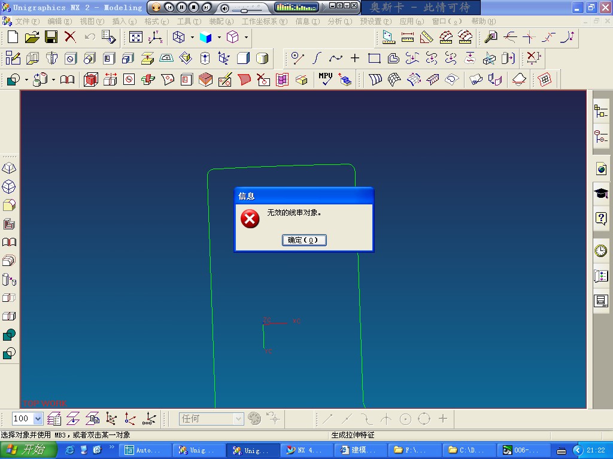Click the New file icon
Image resolution: width=613 pixels, height=459 pixels.
(x=13, y=37)
